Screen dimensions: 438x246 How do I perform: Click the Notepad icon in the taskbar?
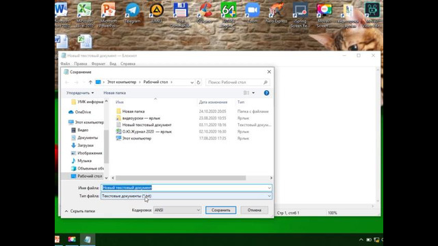(x=88, y=239)
